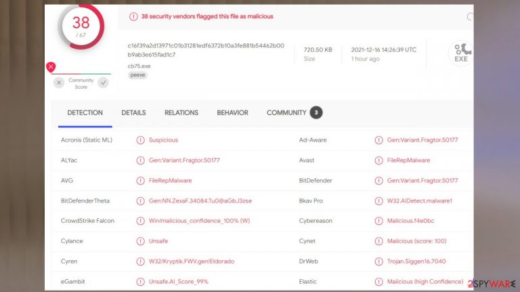Image resolution: width=520 pixels, height=292 pixels.
Task: Click warning icon beside 38 security vendors message
Action: pos(133,16)
